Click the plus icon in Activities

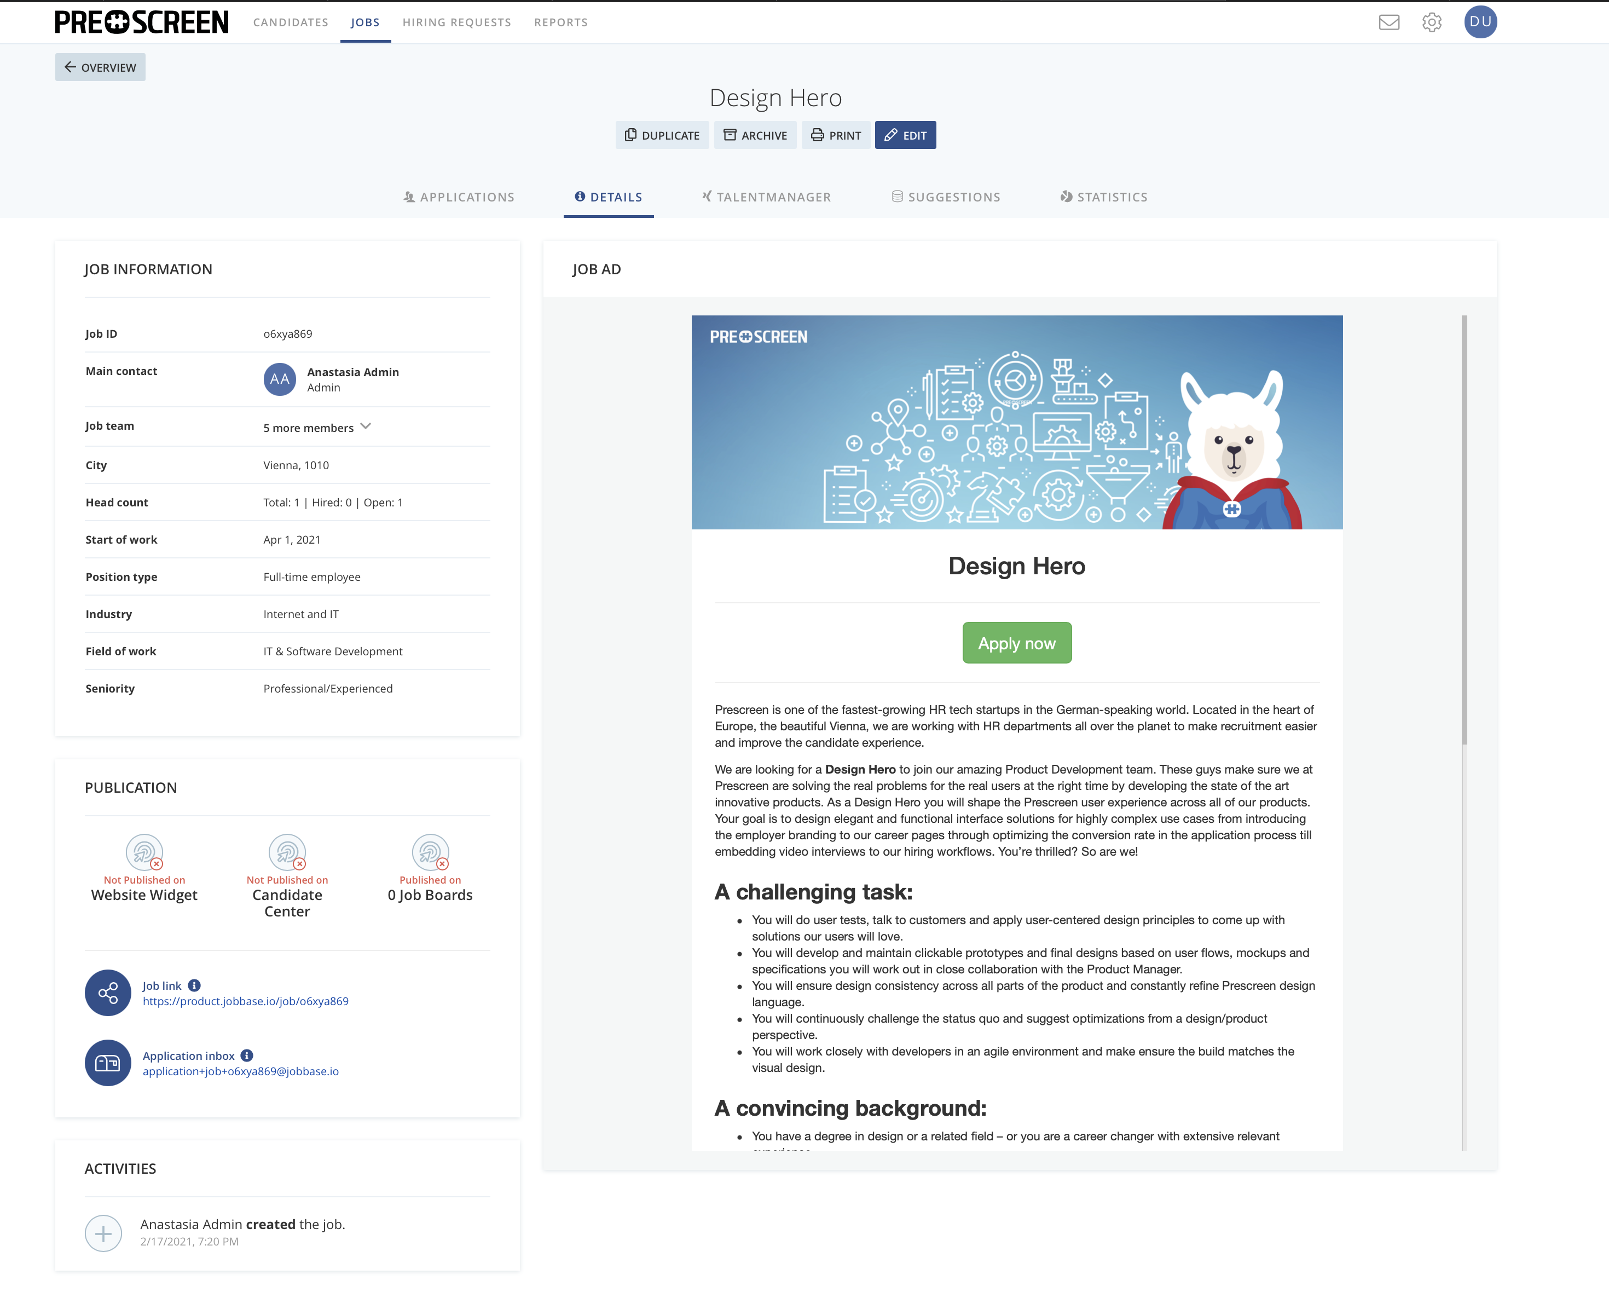[x=104, y=1233]
